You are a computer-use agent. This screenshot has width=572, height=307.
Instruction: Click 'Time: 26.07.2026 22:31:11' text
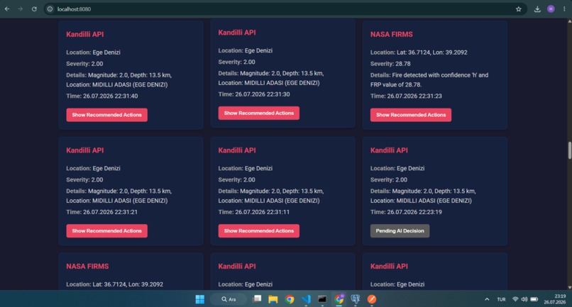point(254,212)
